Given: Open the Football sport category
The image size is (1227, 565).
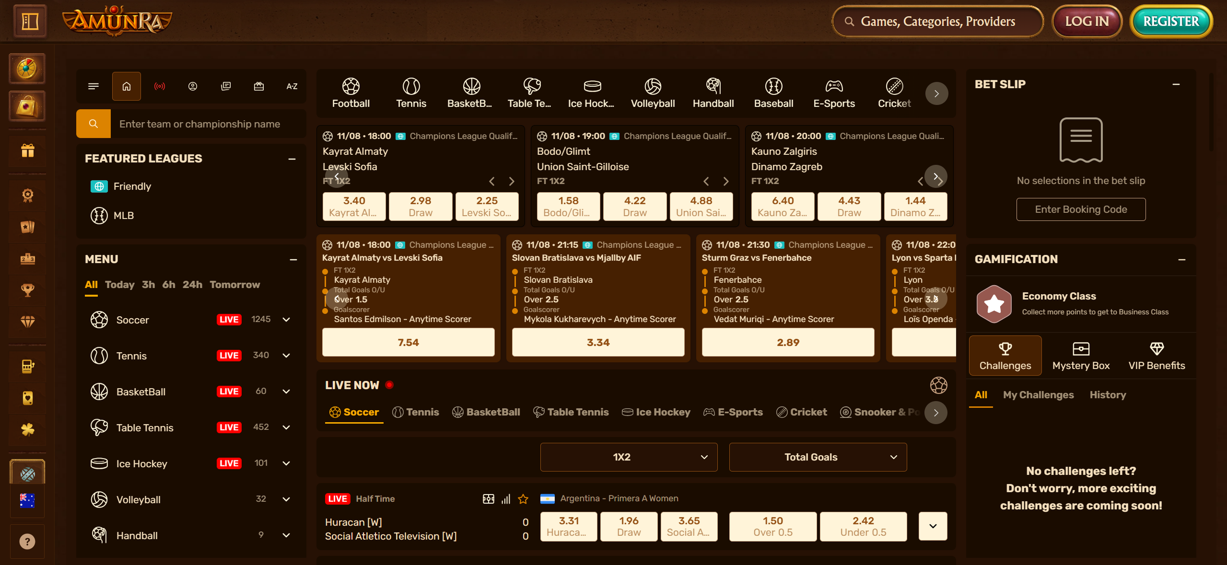Looking at the screenshot, I should click(351, 93).
